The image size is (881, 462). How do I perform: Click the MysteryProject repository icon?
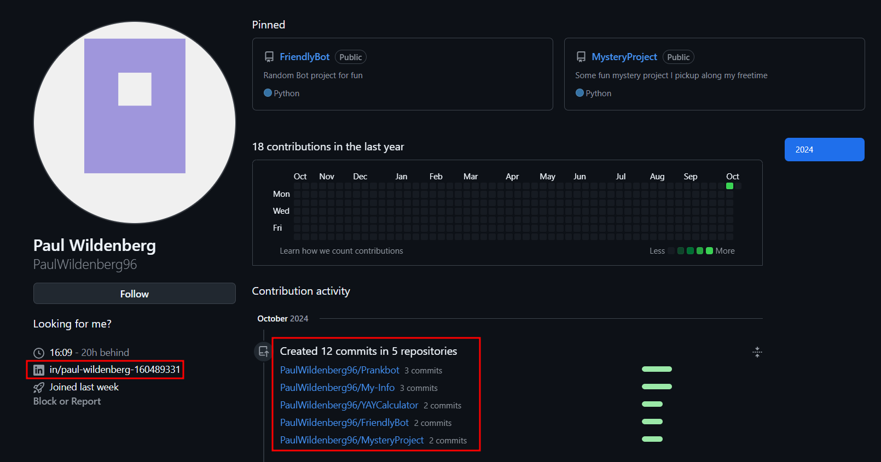pyautogui.click(x=581, y=57)
